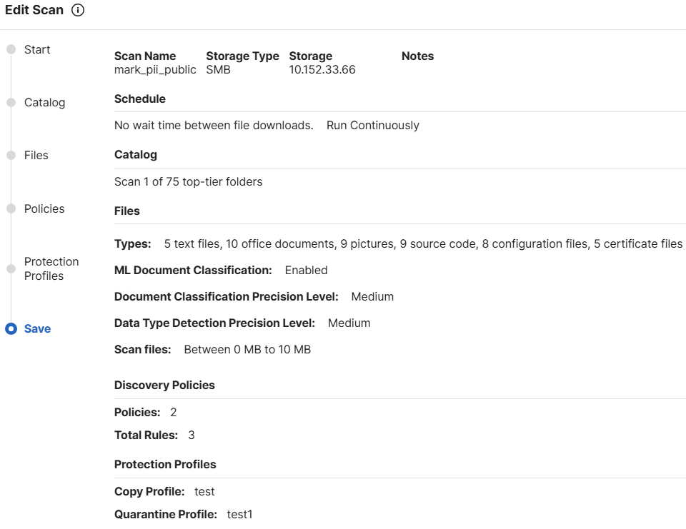The height and width of the screenshot is (529, 686).
Task: Click the Policies step circle marker
Action: [x=11, y=208]
